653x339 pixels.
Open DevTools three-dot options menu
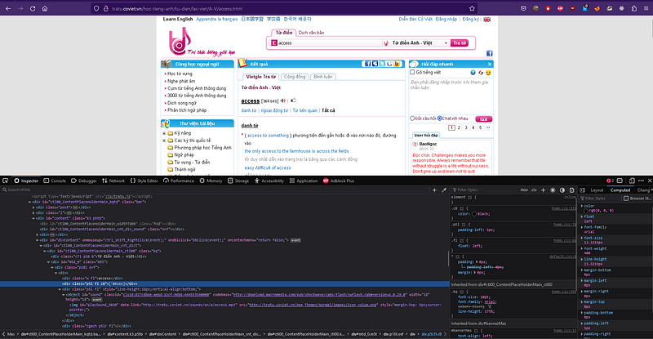click(x=641, y=181)
